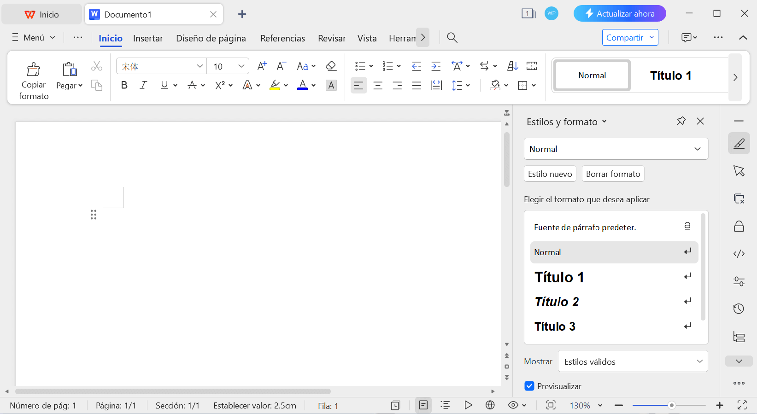
Task: Decrease font size with A- icon
Action: 281,66
